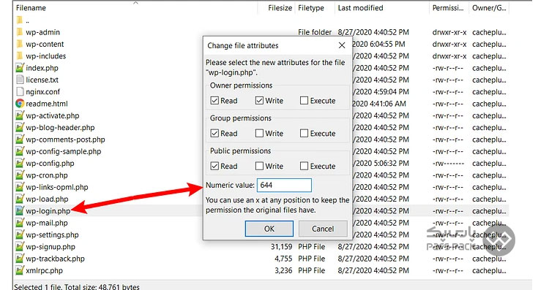549x290 pixels.
Task: Confirm attributes with the OK button
Action: pyautogui.click(x=269, y=229)
